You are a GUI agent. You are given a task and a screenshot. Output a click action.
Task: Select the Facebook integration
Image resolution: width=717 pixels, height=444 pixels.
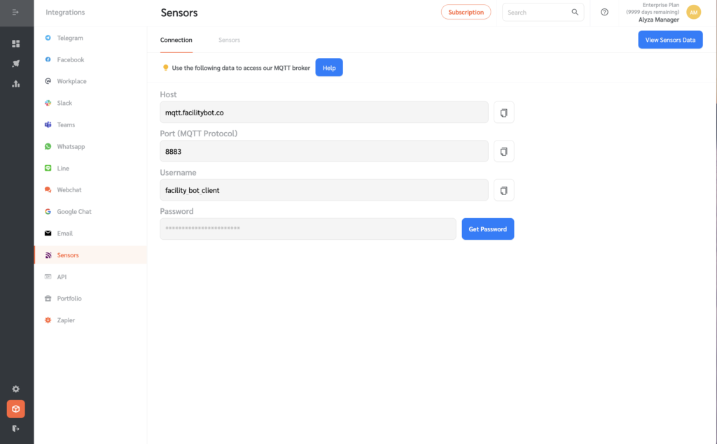(x=71, y=59)
